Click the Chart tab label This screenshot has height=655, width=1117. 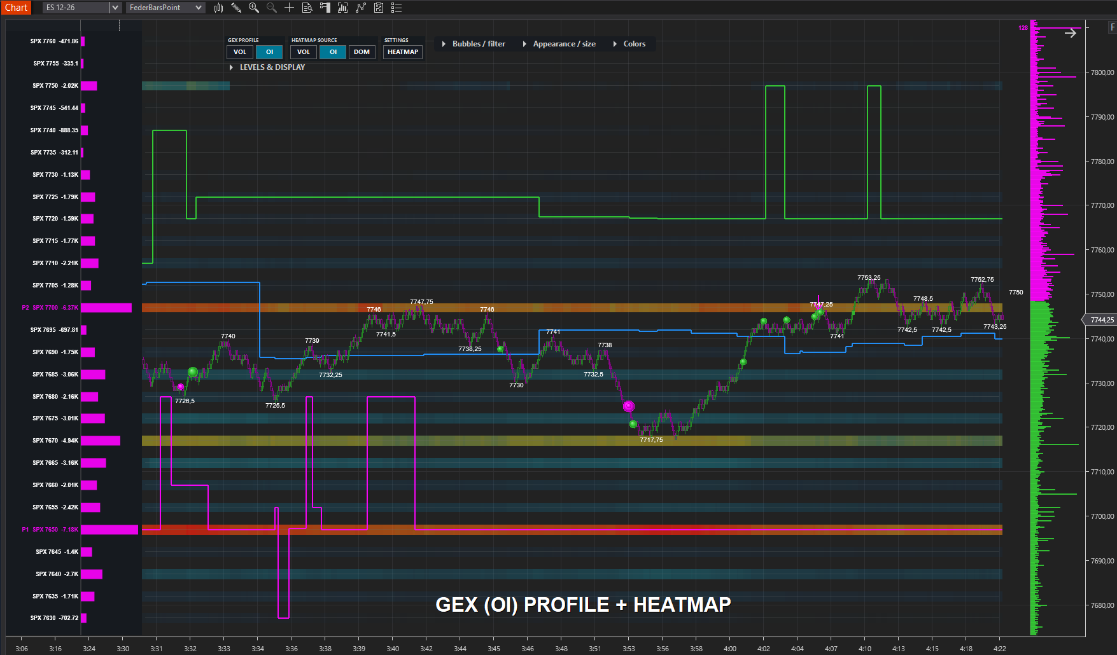pos(16,8)
